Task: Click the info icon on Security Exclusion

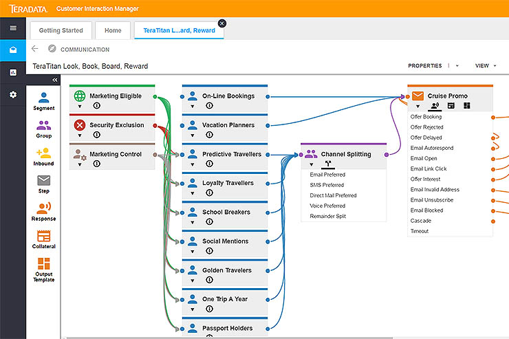Action: point(96,135)
